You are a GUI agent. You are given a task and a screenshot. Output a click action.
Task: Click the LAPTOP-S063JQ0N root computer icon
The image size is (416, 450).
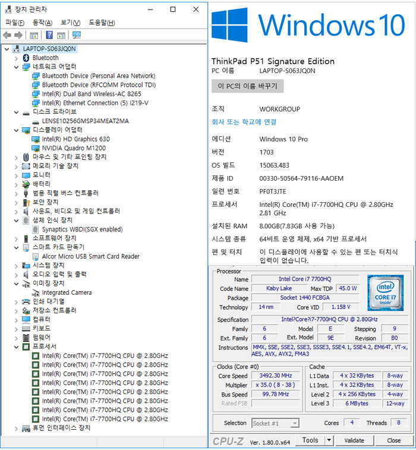(17, 49)
